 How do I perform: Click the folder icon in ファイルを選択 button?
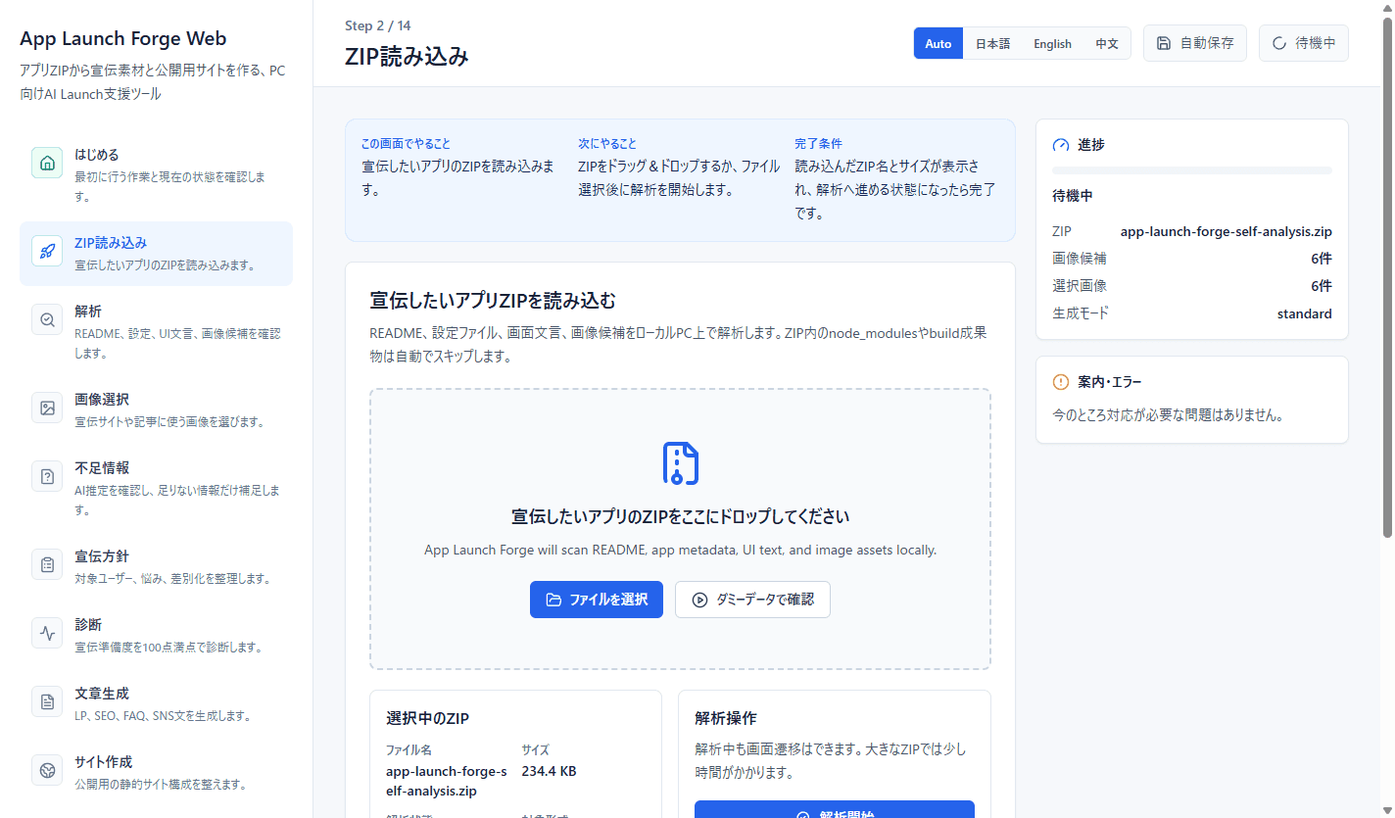553,600
